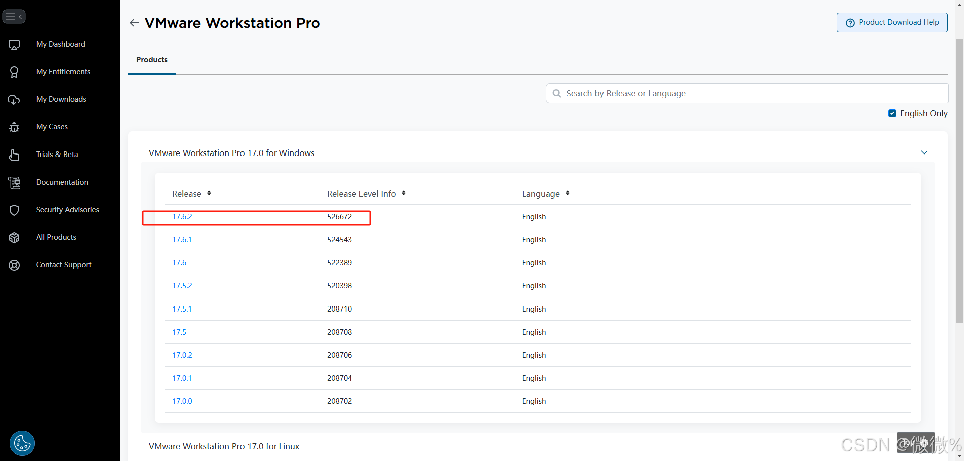Collapse the Workstation Pro 17.0 for Windows section
964x461 pixels.
(x=924, y=152)
